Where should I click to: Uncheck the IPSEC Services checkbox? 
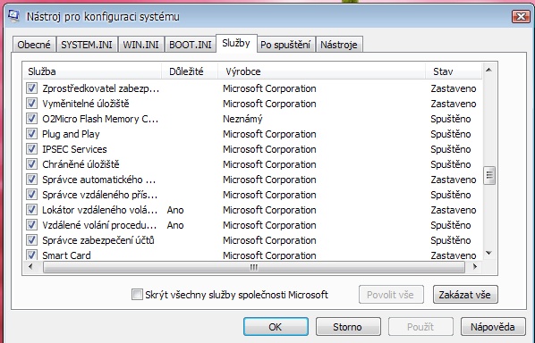(31, 149)
